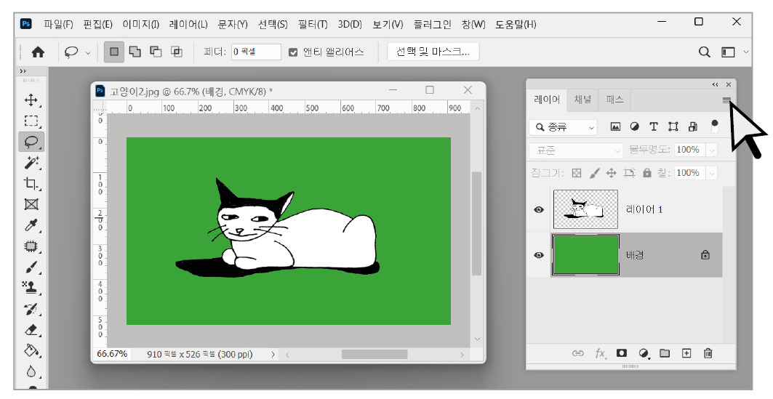Toggle smart object layer filter
This screenshot has width=773, height=399.
point(692,126)
